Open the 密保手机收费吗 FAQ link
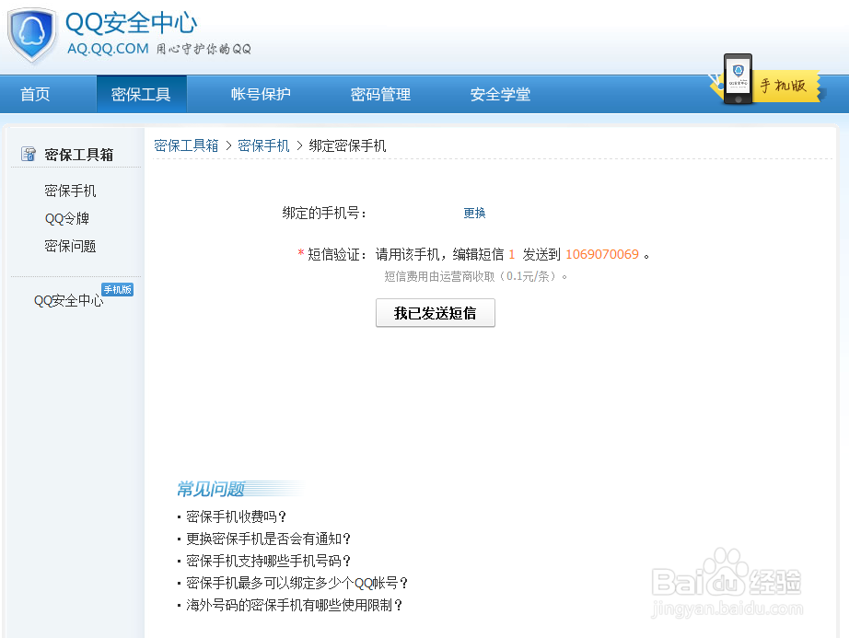 click(234, 516)
